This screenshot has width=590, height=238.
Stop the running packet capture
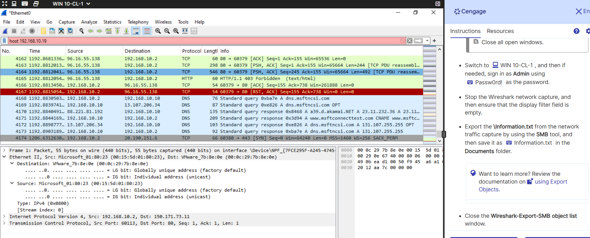pyautogui.click(x=14, y=31)
